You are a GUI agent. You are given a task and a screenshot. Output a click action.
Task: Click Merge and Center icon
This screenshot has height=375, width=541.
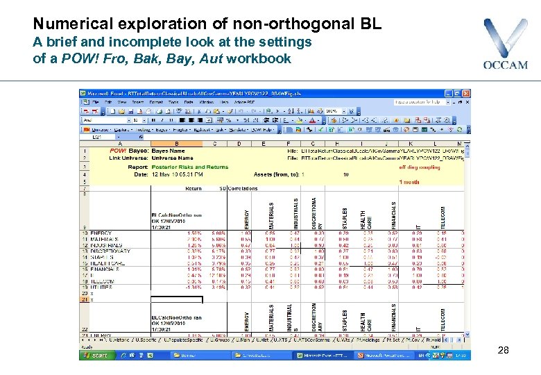209,120
